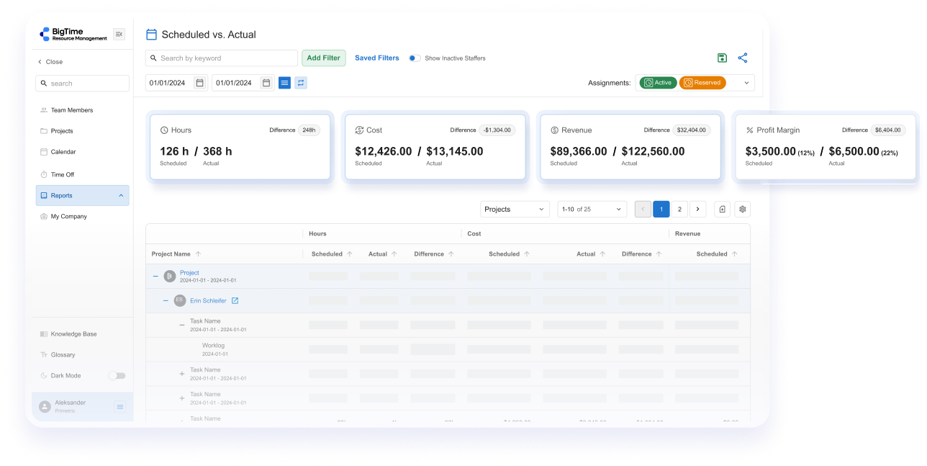The width and height of the screenshot is (927, 466).
Task: Click the Add Filter button
Action: (323, 58)
